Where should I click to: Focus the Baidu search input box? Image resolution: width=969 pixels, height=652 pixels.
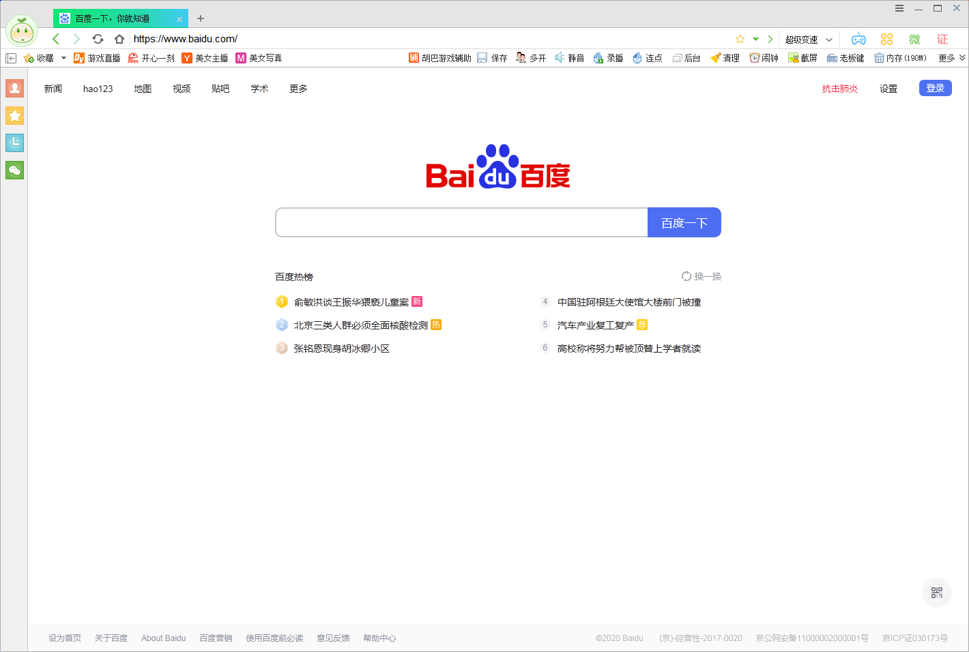[x=461, y=222]
